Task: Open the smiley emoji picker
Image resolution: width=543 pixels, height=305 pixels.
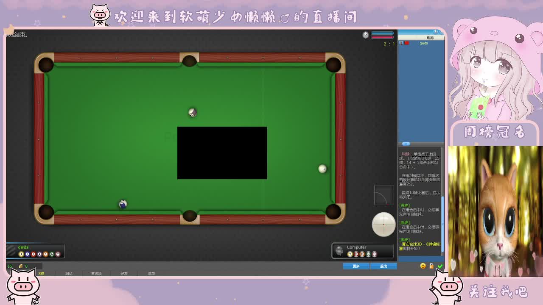Action: tap(423, 266)
